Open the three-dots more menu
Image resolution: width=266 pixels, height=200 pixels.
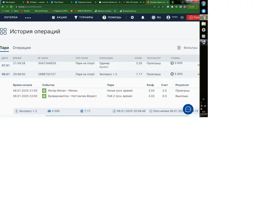(x=28, y=18)
